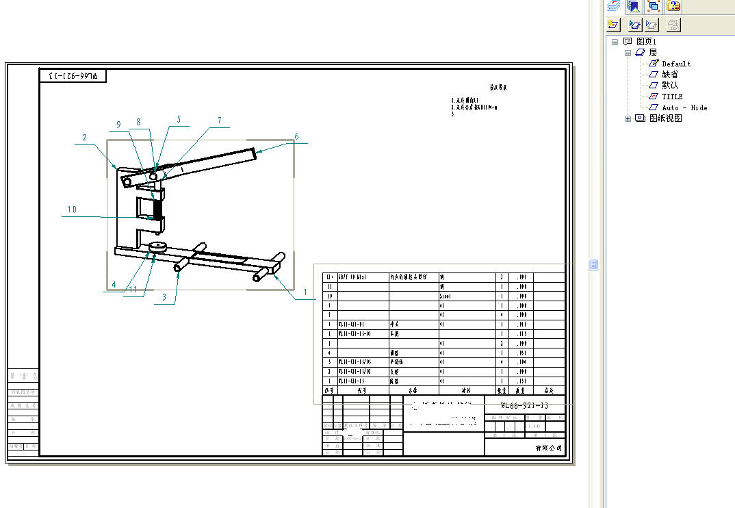The height and width of the screenshot is (508, 735).
Task: Open the Library tab with book icon
Action: point(633,5)
